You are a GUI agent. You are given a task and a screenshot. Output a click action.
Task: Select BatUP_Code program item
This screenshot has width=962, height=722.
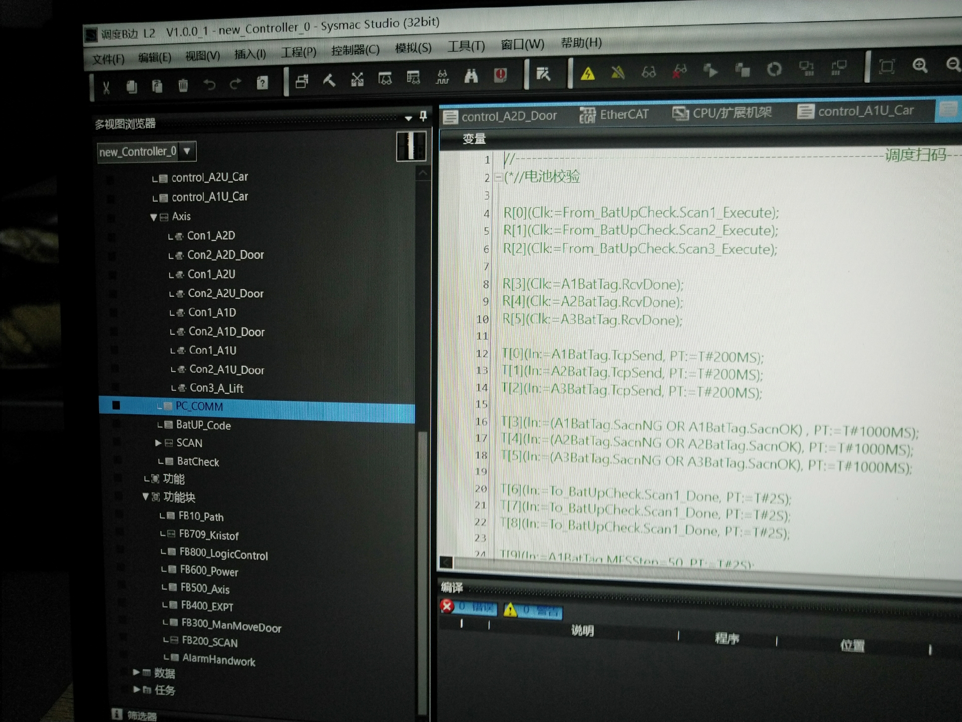coord(203,425)
